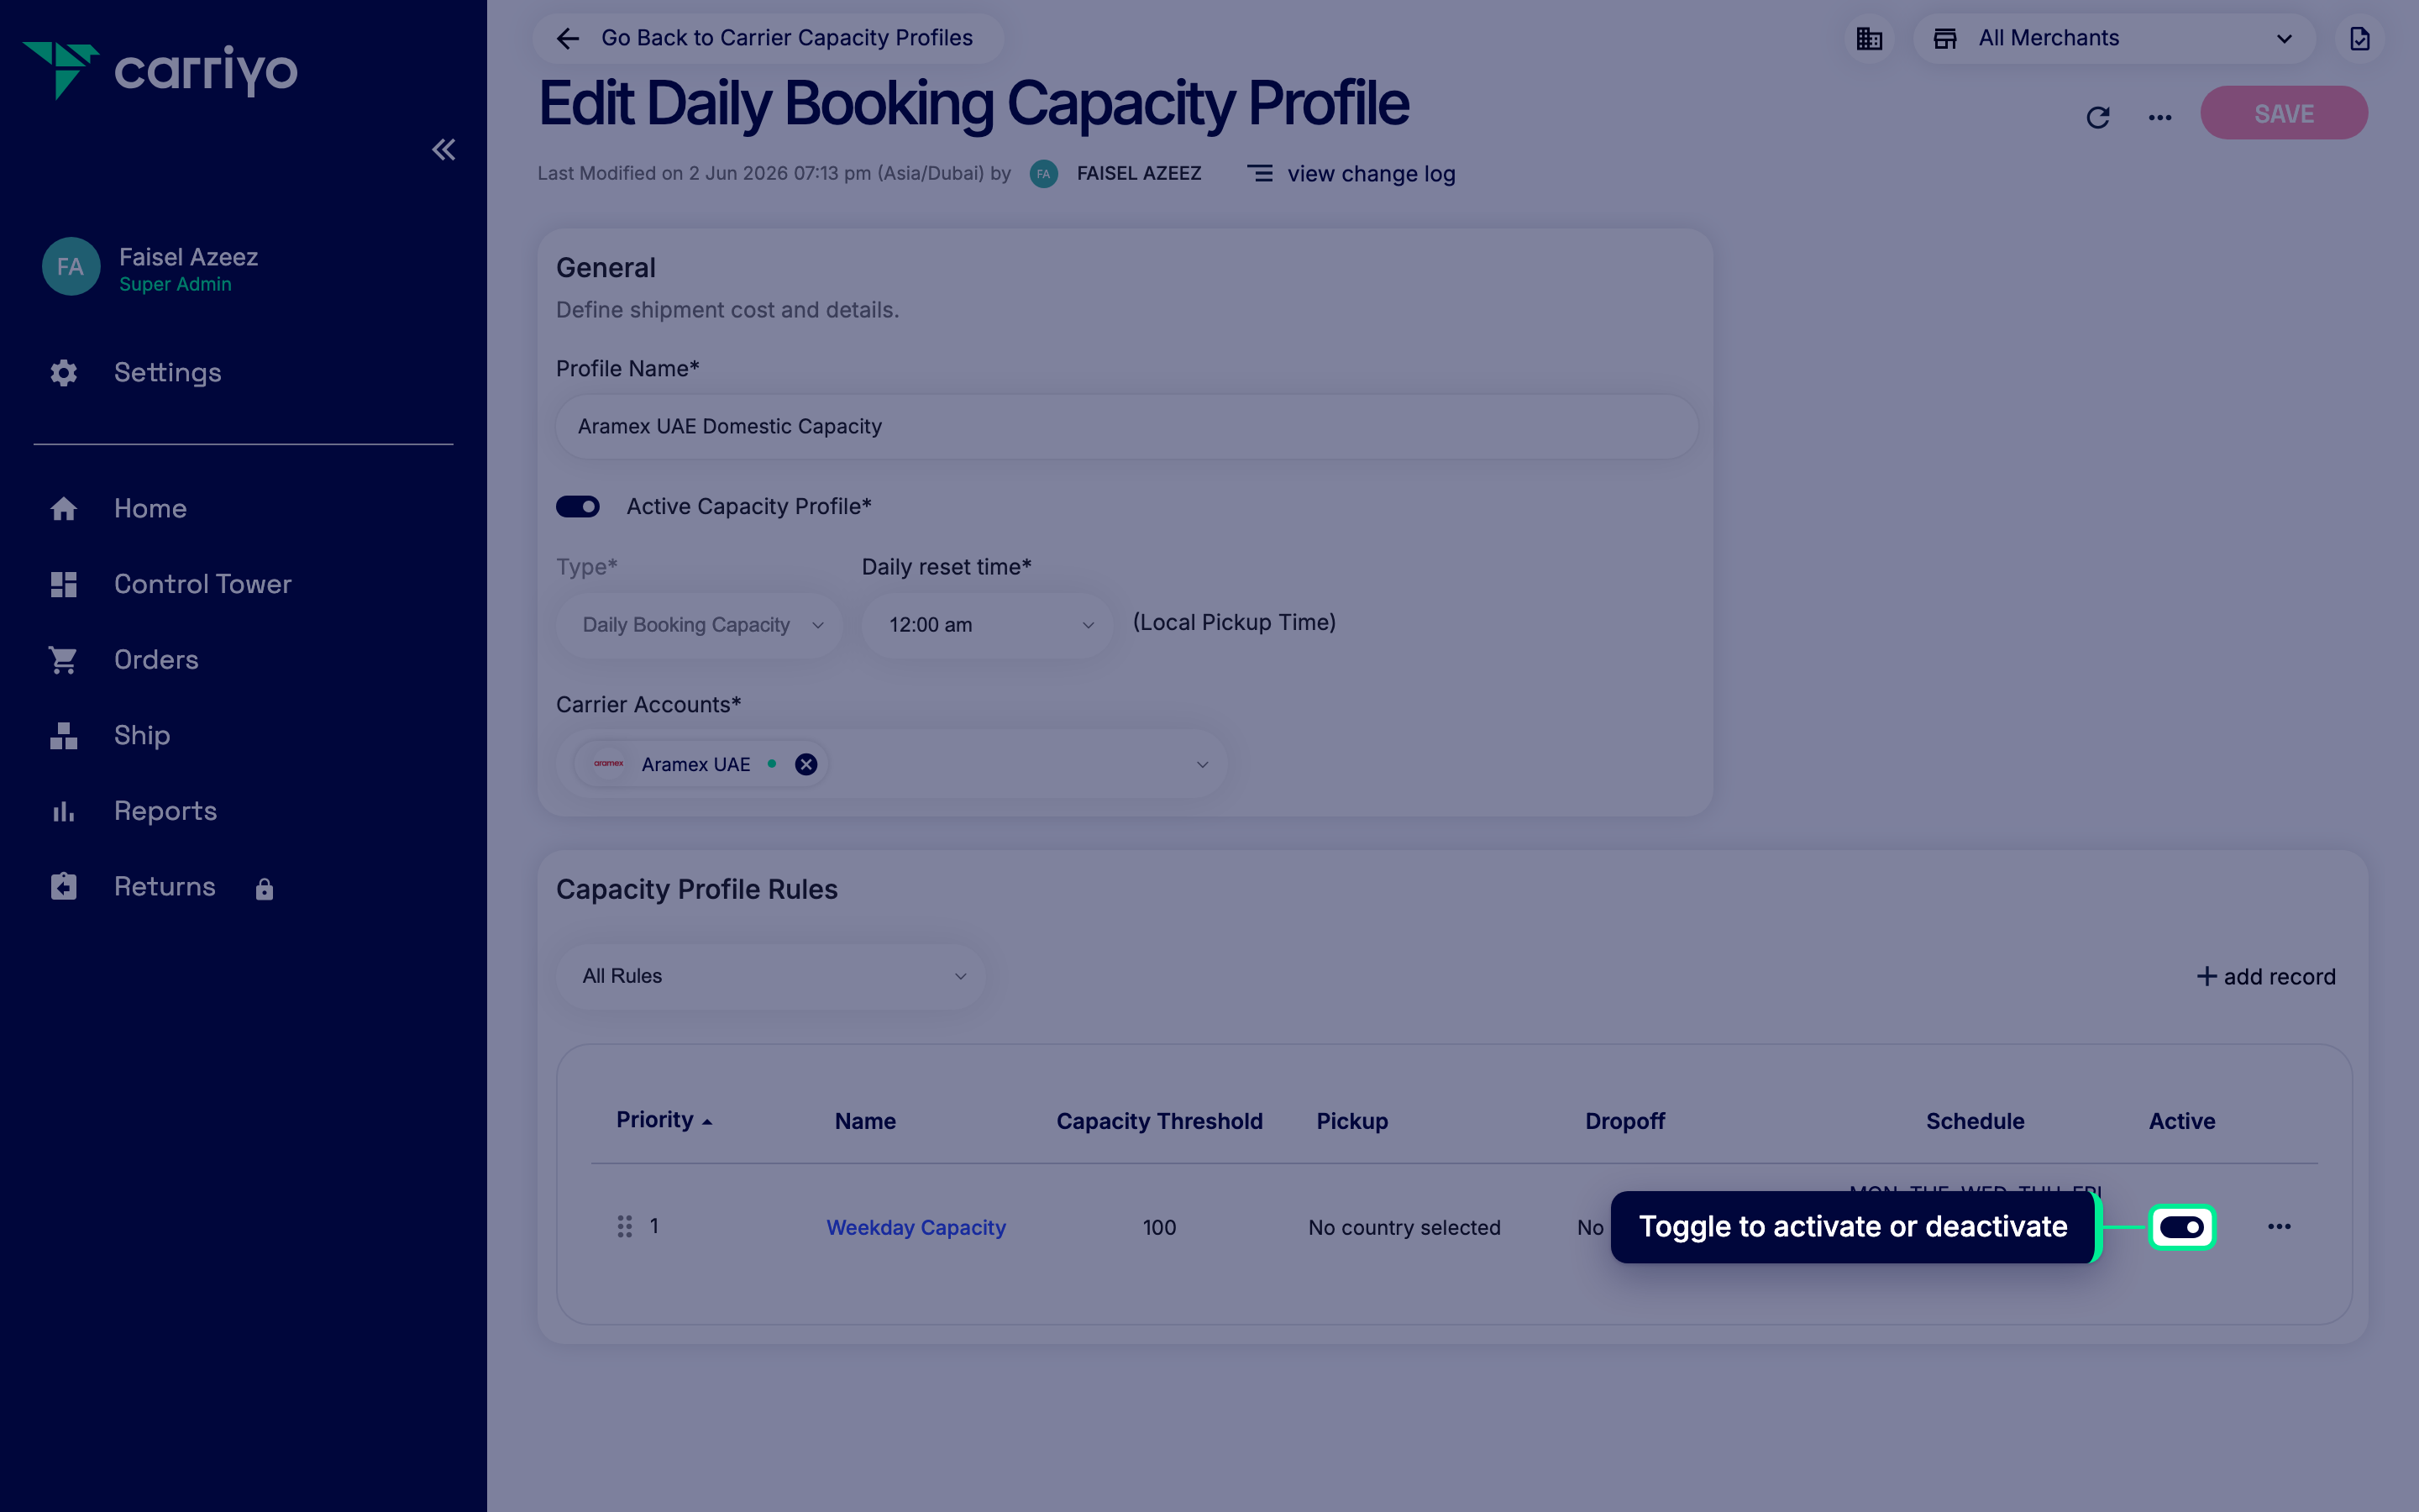Click the aramex carrier logo
This screenshot has width=2419, height=1512.
[609, 764]
